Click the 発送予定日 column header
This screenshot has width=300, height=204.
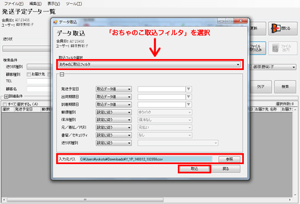(28, 109)
